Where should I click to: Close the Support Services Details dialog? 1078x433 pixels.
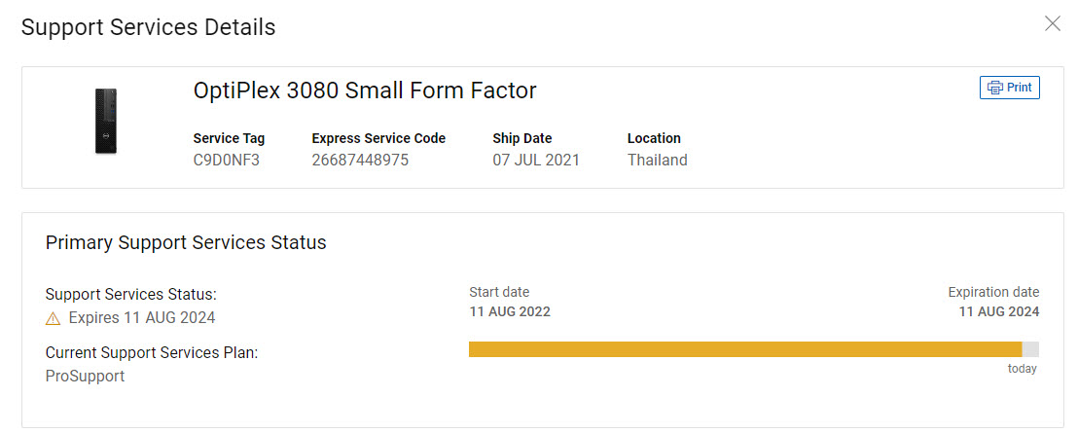(x=1052, y=23)
